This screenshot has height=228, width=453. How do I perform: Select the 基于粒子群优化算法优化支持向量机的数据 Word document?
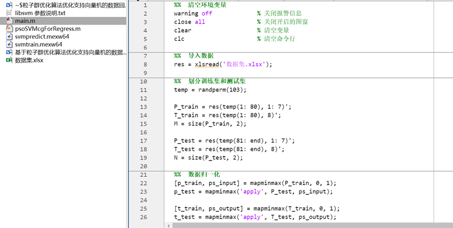(71, 52)
